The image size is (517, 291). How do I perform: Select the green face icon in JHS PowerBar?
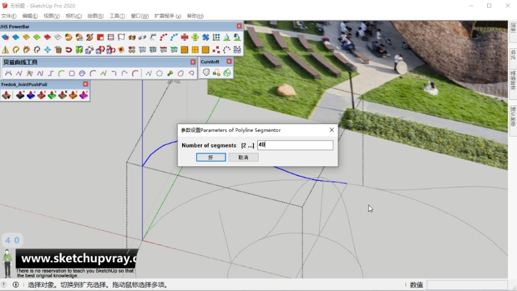click(x=37, y=37)
